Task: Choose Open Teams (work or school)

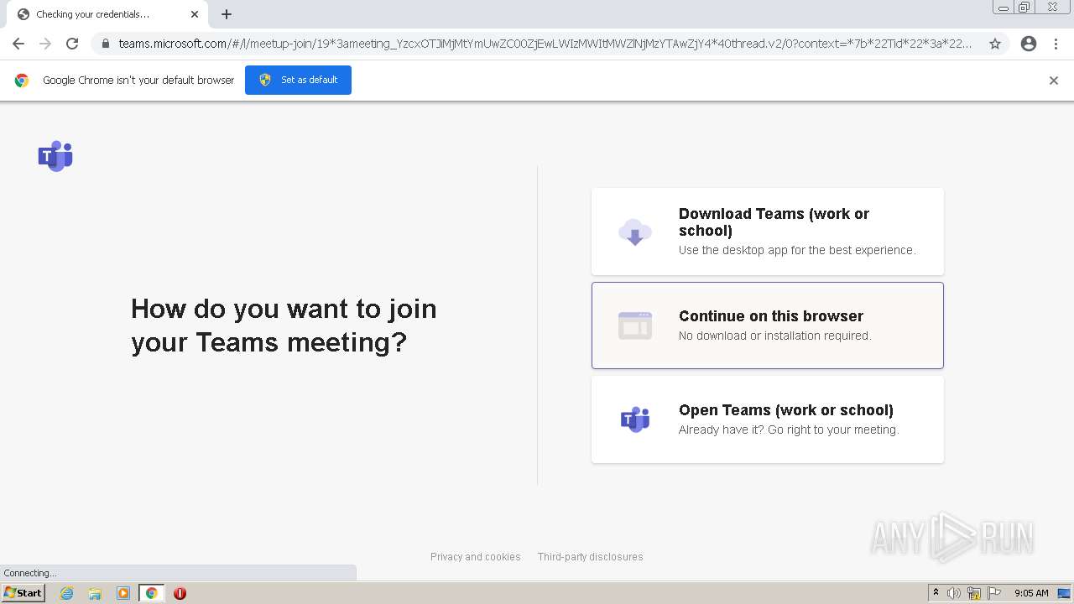Action: [768, 419]
